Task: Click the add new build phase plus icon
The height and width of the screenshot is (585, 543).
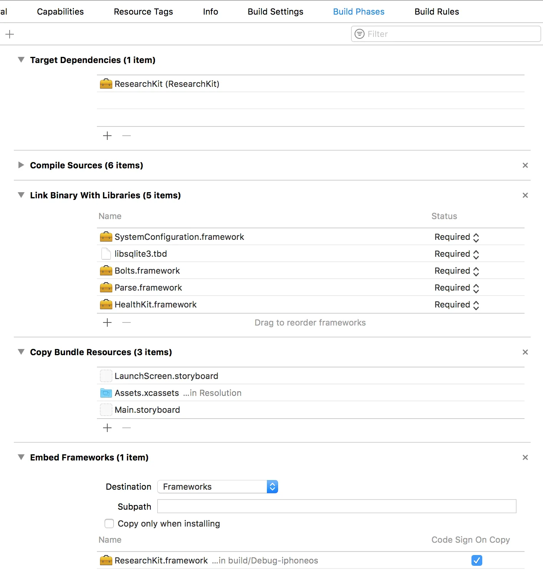Action: click(x=10, y=34)
